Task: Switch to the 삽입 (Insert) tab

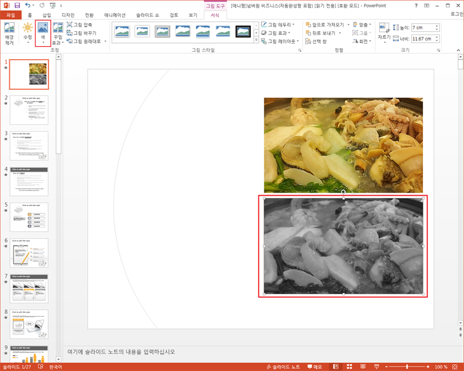Action: tap(47, 15)
